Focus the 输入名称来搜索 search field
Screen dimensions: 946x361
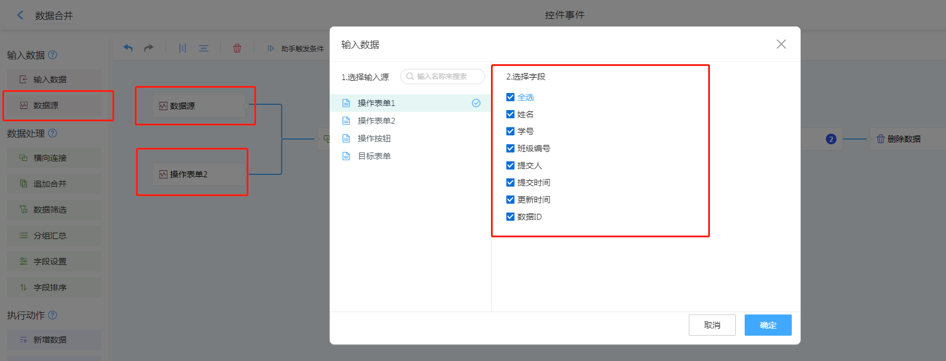447,77
